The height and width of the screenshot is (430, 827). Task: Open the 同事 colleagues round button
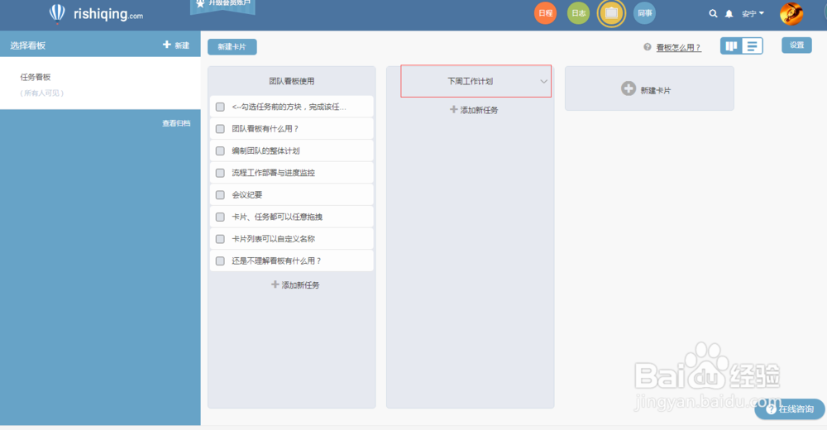(644, 13)
